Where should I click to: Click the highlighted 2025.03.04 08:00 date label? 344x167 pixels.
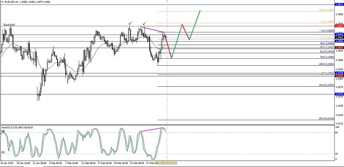[x=167, y=163]
